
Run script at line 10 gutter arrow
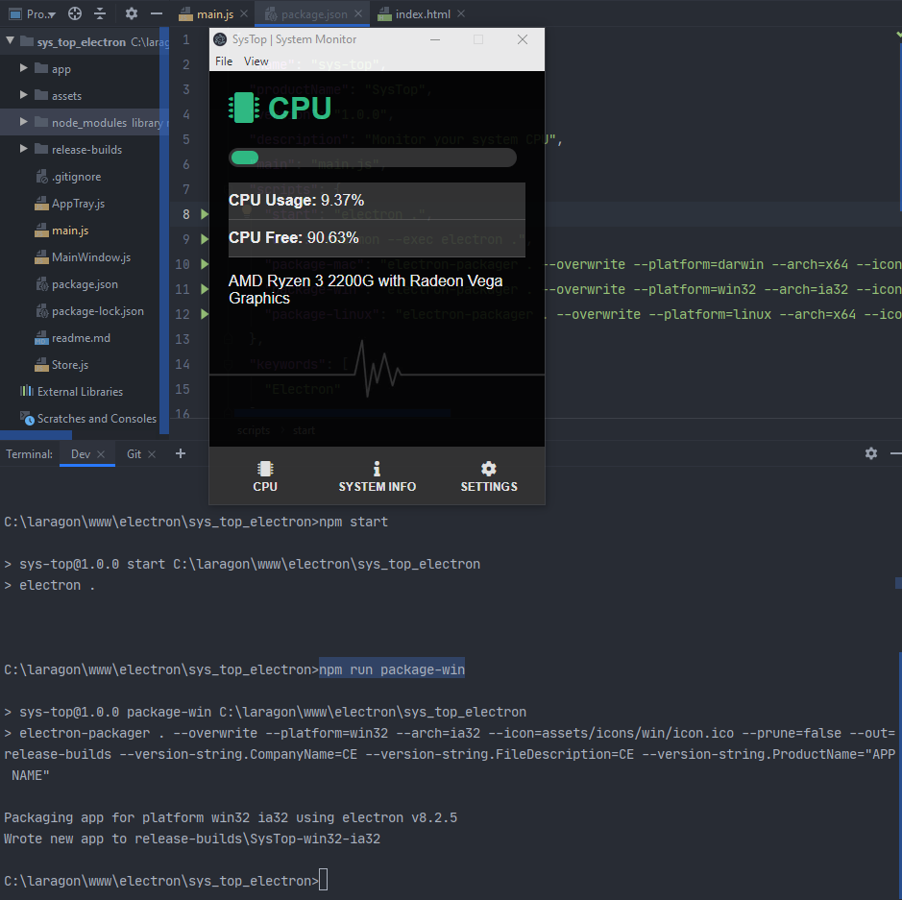click(x=205, y=264)
